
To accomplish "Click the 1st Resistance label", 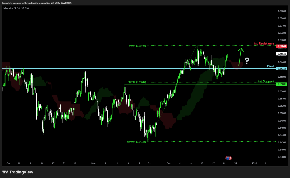I will pyautogui.click(x=264, y=43).
